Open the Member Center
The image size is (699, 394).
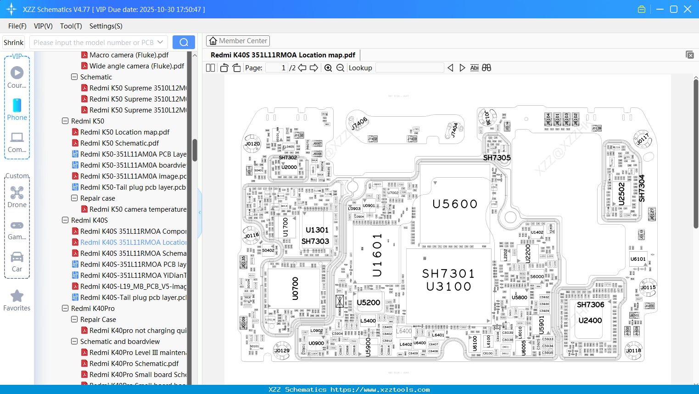[238, 40]
